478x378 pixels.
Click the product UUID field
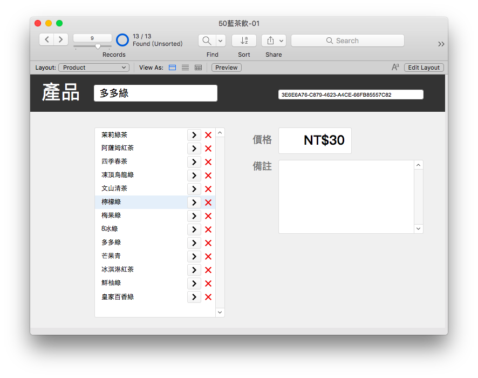click(x=351, y=94)
